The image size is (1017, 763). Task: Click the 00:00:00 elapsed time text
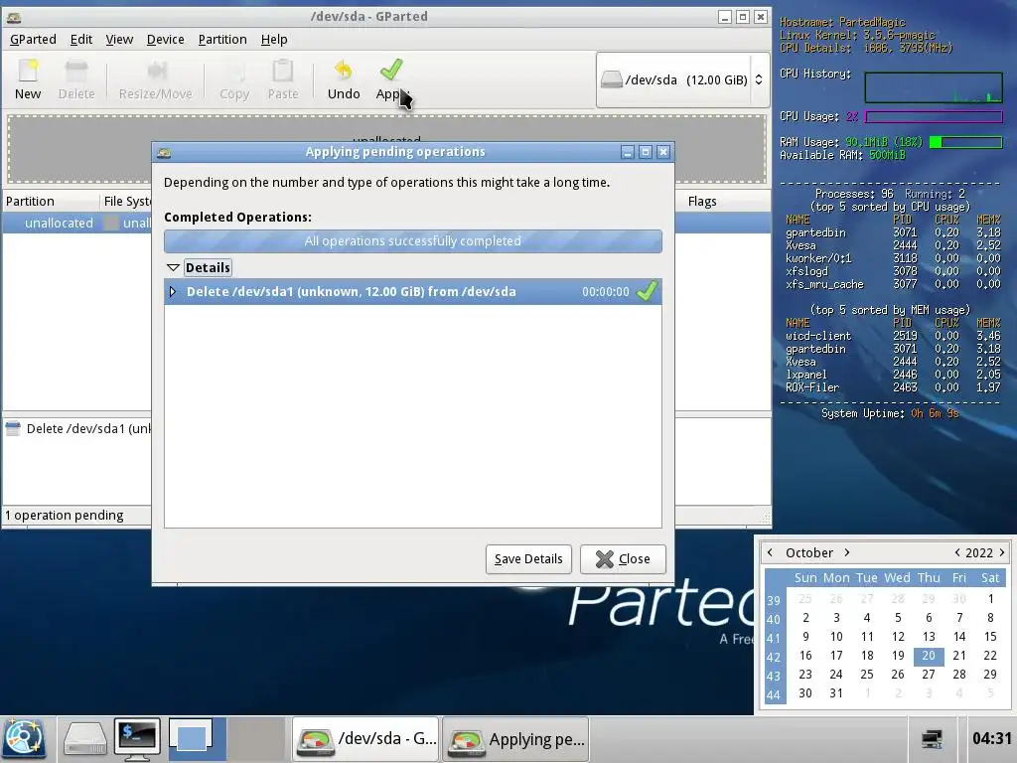pos(605,292)
